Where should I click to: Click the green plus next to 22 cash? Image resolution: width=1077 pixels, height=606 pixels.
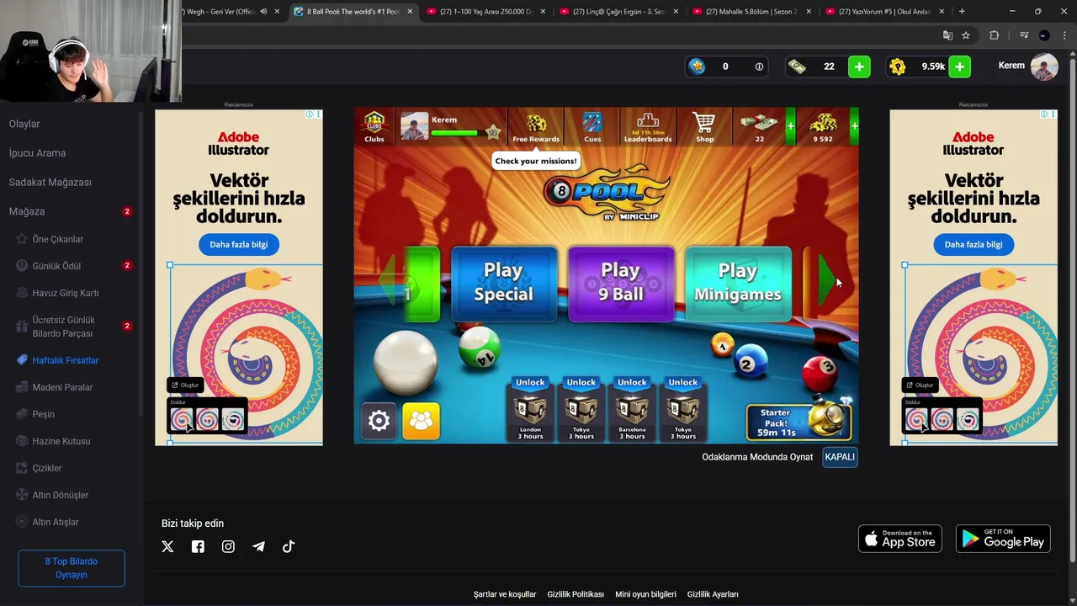[859, 66]
